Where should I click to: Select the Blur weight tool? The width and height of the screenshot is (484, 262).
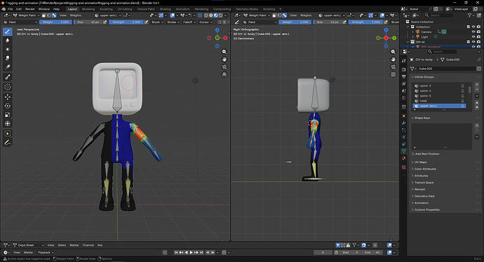pos(8,41)
